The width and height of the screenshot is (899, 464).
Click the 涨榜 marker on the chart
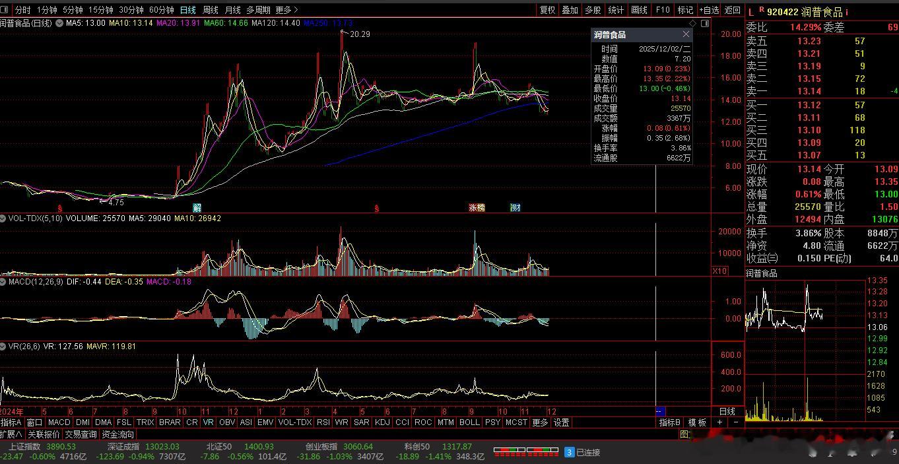point(477,207)
